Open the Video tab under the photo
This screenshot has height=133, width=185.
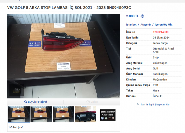(x=92, y=102)
